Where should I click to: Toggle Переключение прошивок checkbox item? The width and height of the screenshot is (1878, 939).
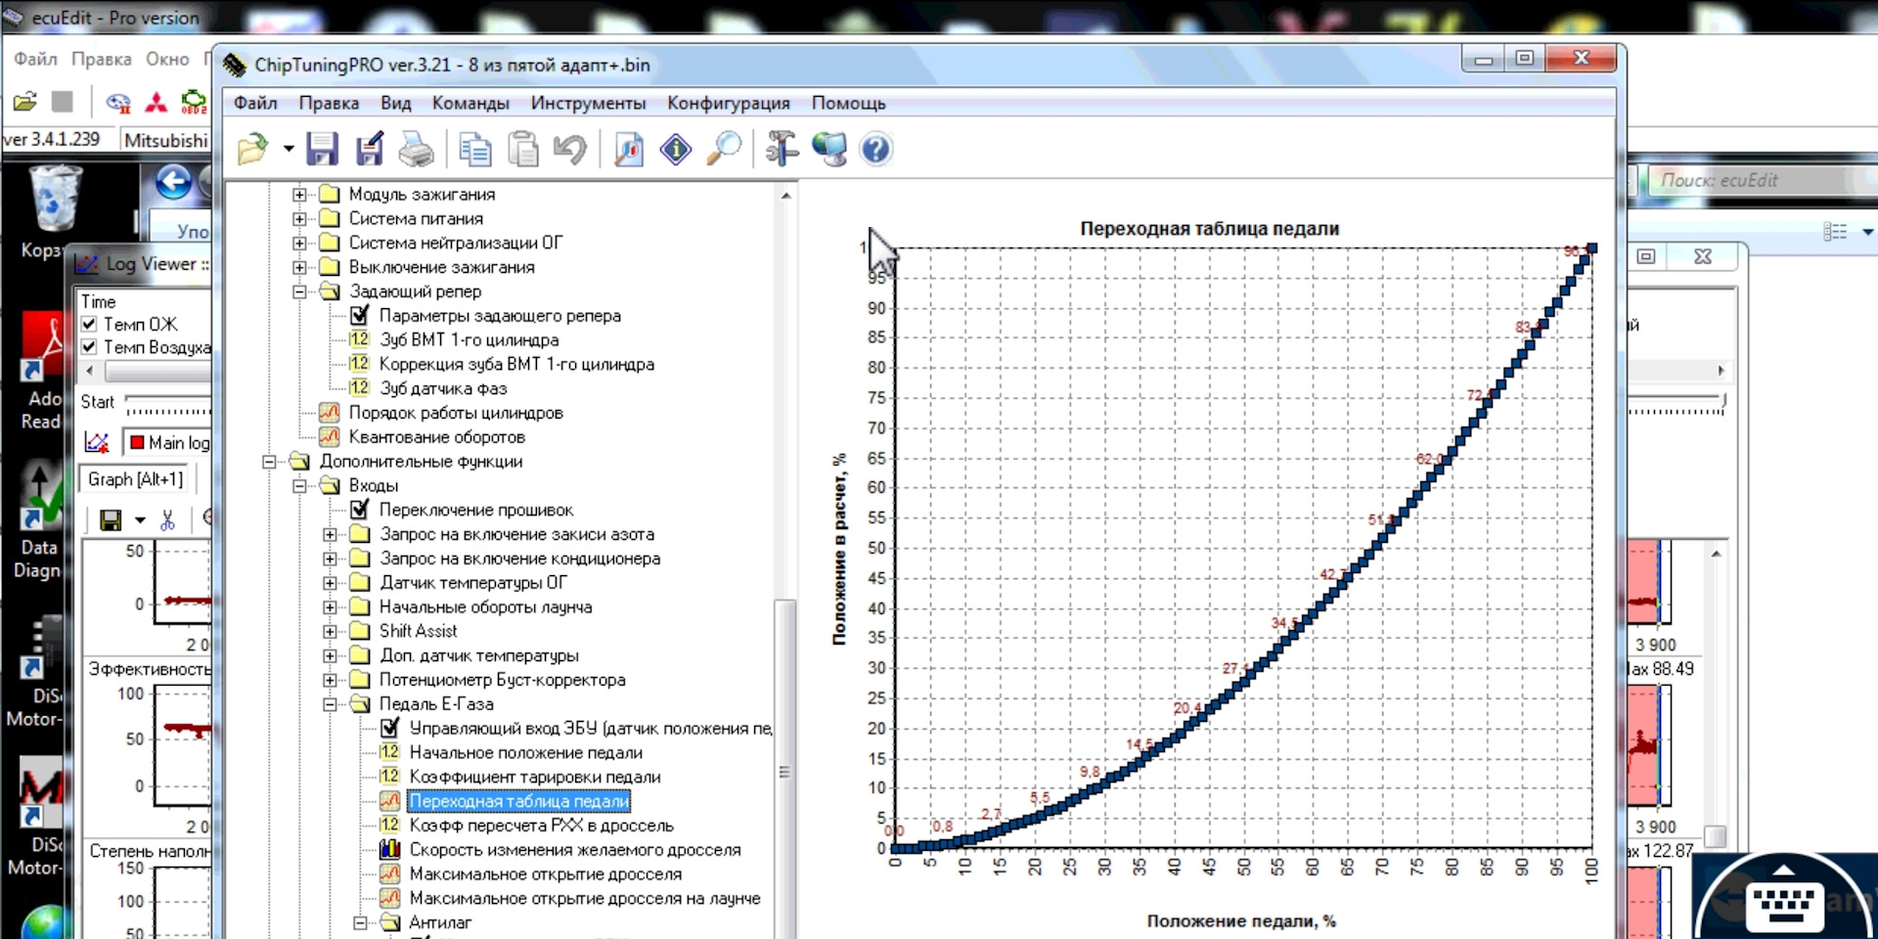360,510
